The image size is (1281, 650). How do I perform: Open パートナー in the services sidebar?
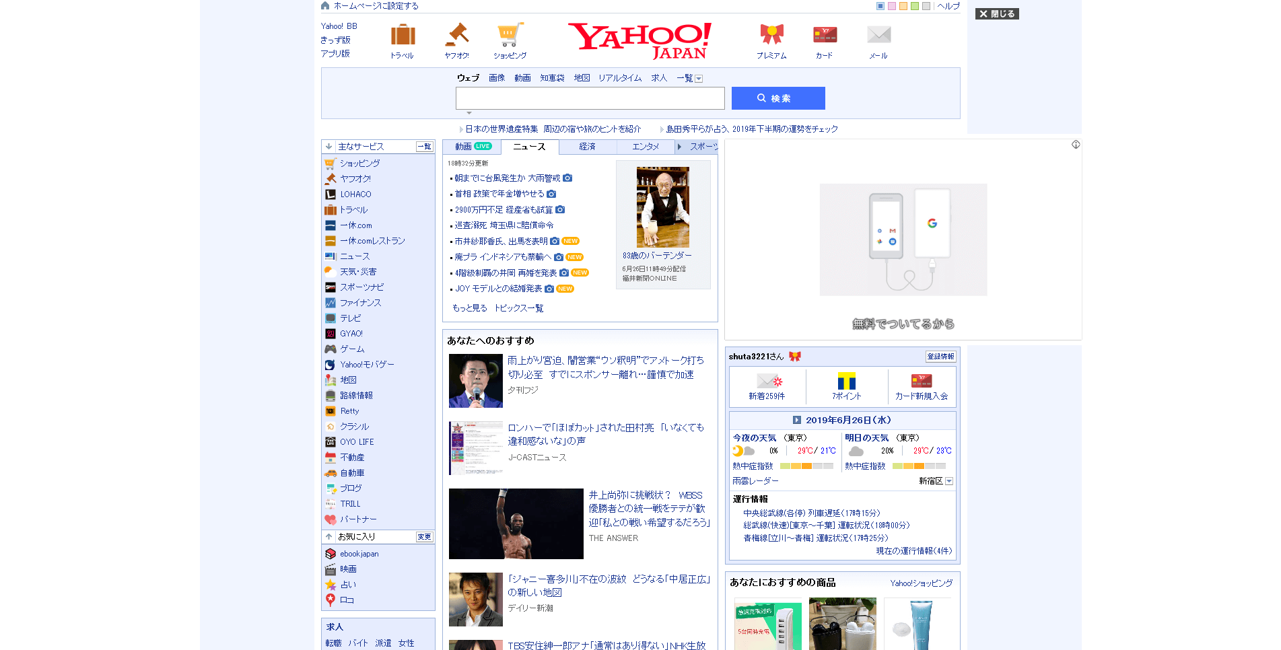[x=358, y=519]
